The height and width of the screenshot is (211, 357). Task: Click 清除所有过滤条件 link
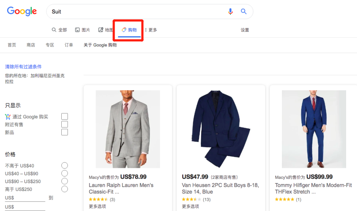(x=23, y=67)
